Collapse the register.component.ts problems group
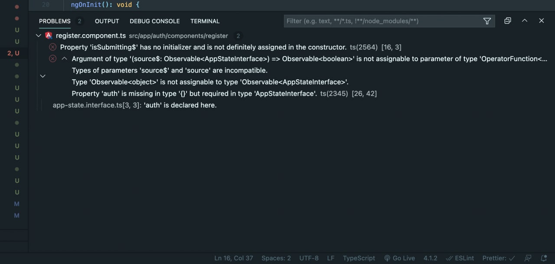 click(39, 36)
